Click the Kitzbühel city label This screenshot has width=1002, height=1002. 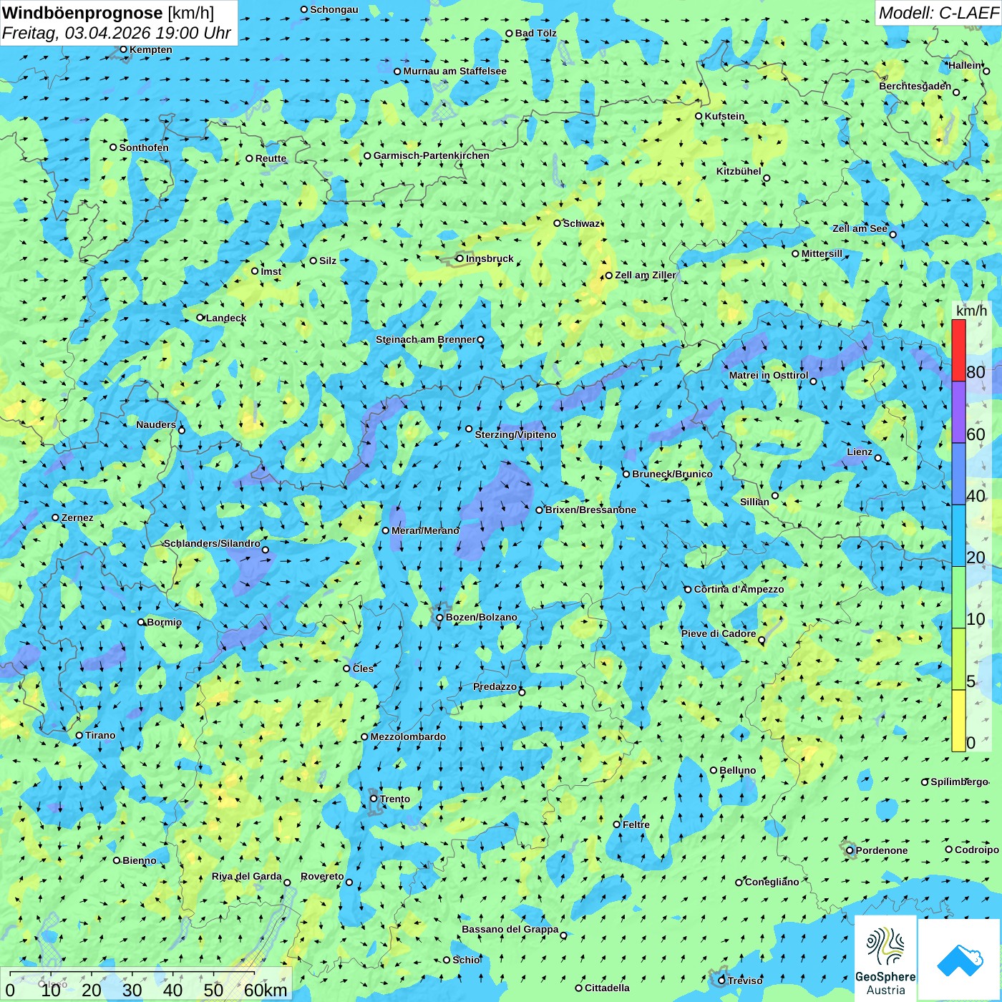(x=739, y=171)
